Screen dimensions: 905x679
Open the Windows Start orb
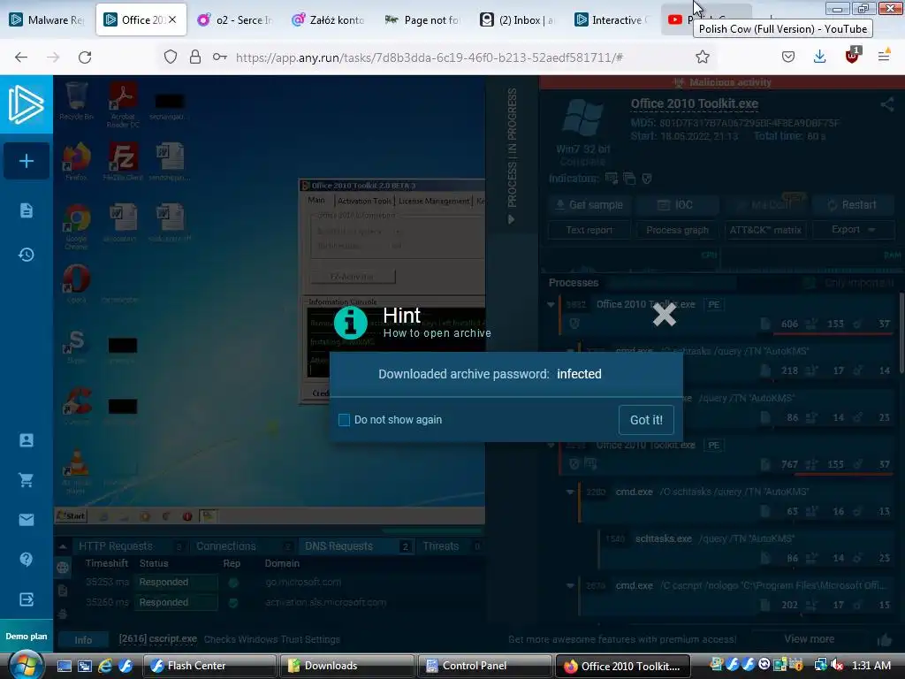(26, 666)
